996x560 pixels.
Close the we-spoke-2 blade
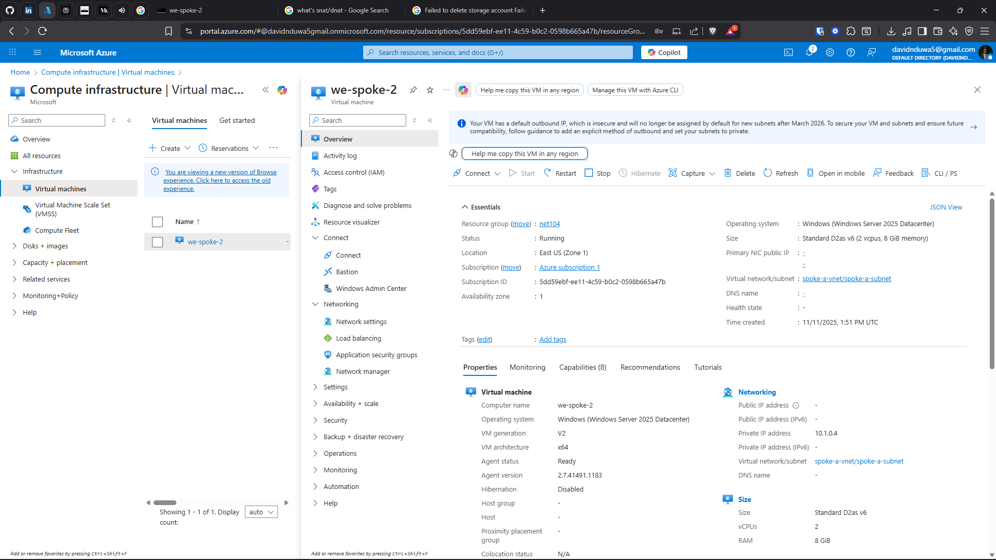pos(977,90)
